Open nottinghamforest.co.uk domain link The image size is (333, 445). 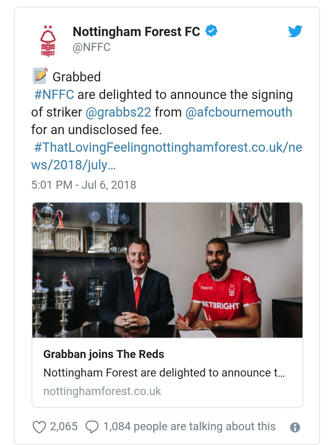point(102,391)
